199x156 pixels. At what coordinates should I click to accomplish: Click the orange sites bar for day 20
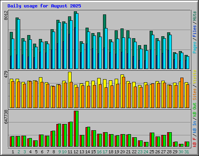[x=124, y=92]
